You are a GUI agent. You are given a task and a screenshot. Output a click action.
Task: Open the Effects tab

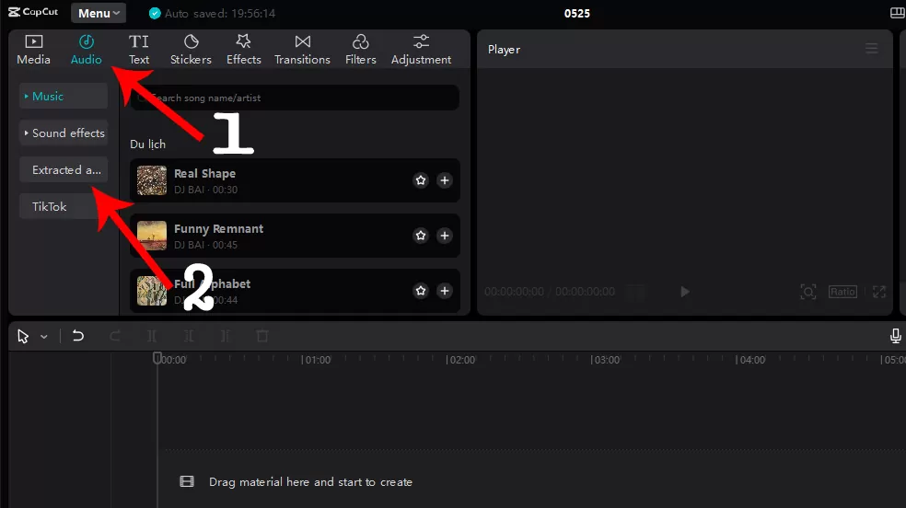coord(243,50)
